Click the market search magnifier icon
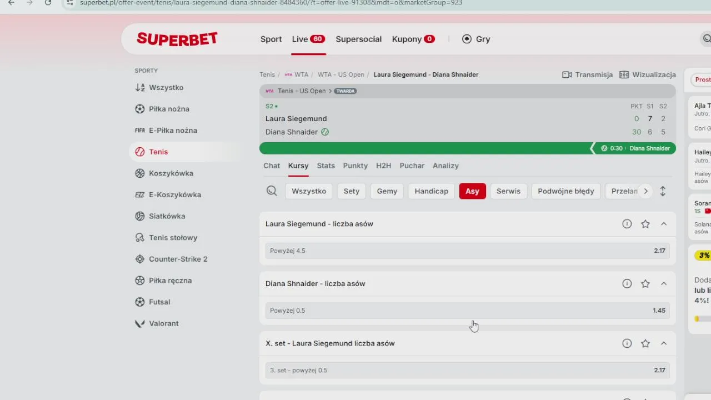The image size is (711, 400). 272,191
